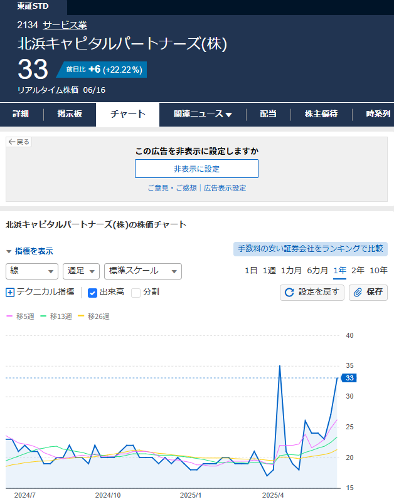Click the 移5週 legend entry
This screenshot has height=502, width=394.
[x=20, y=316]
